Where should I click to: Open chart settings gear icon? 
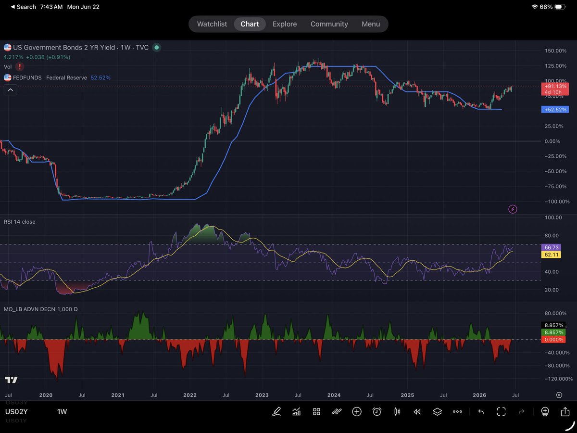pos(559,395)
